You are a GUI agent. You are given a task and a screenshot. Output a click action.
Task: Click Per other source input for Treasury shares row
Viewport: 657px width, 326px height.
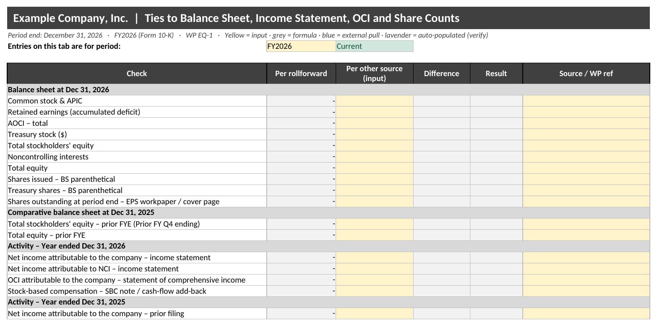tap(375, 190)
